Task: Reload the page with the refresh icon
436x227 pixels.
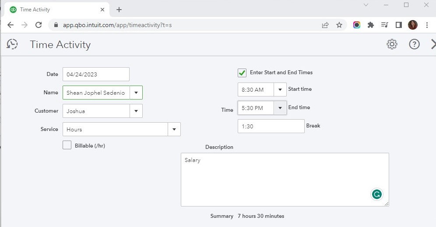Action: 39,25
